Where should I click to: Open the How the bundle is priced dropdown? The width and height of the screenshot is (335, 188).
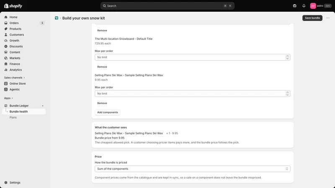coord(193,169)
